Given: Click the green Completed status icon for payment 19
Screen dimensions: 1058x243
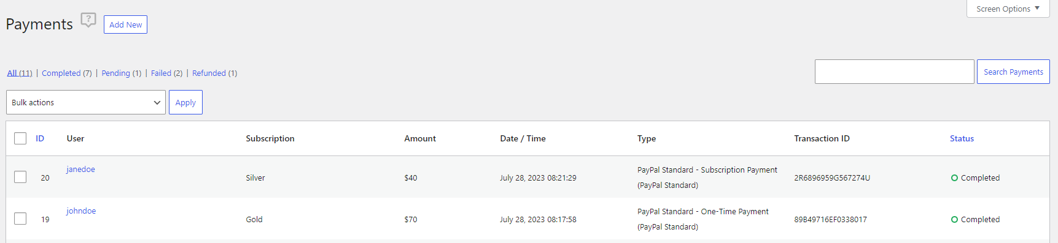Looking at the screenshot, I should pyautogui.click(x=954, y=220).
